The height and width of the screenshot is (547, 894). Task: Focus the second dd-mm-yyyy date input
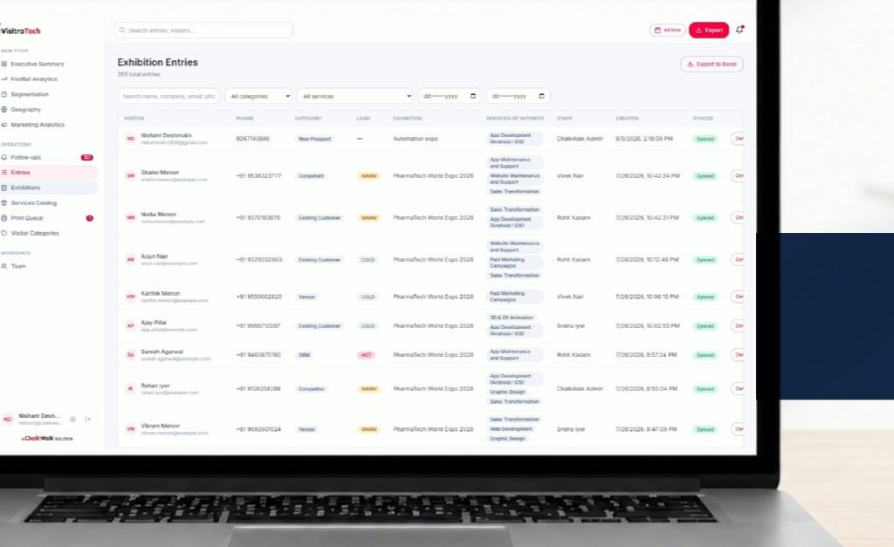click(x=519, y=96)
